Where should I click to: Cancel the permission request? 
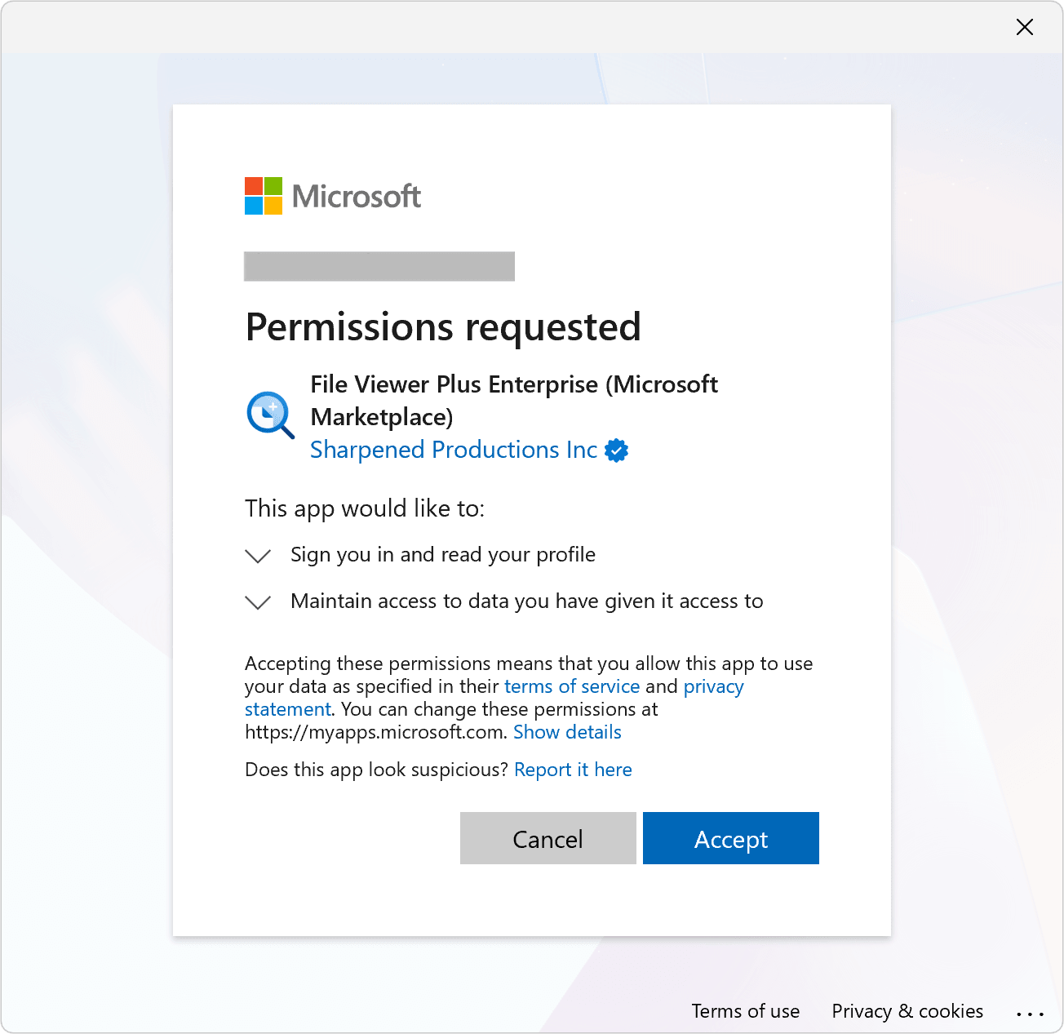[548, 838]
